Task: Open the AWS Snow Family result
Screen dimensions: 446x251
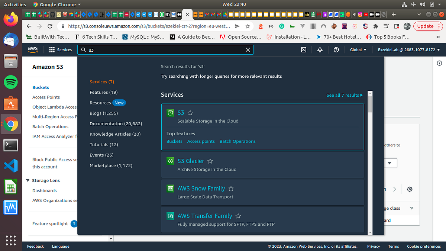Action: tap(201, 189)
